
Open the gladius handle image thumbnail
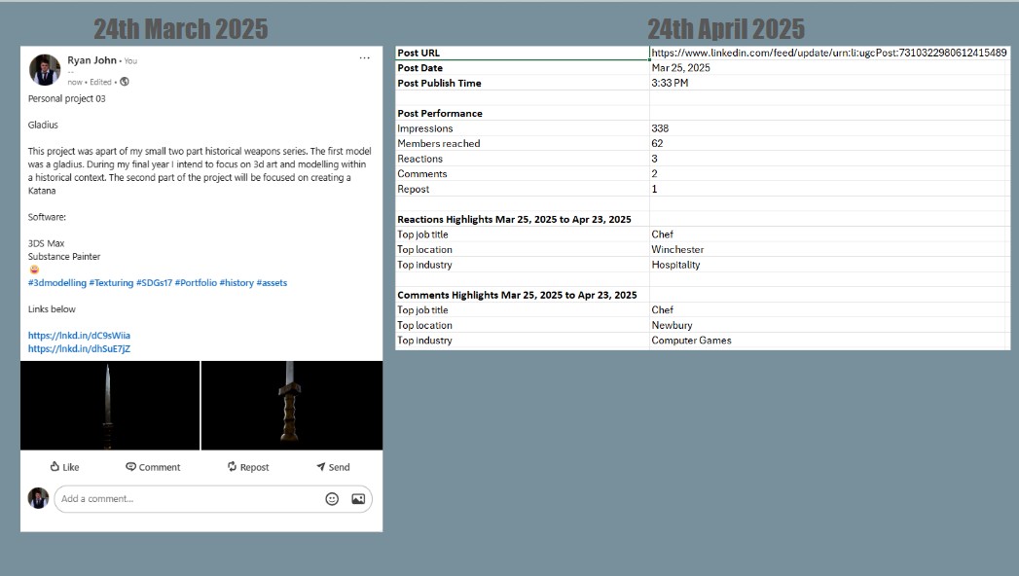292,405
